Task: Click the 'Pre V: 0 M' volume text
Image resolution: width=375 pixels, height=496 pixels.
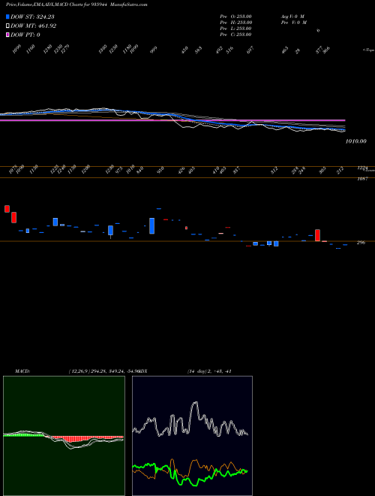Action: point(295,23)
